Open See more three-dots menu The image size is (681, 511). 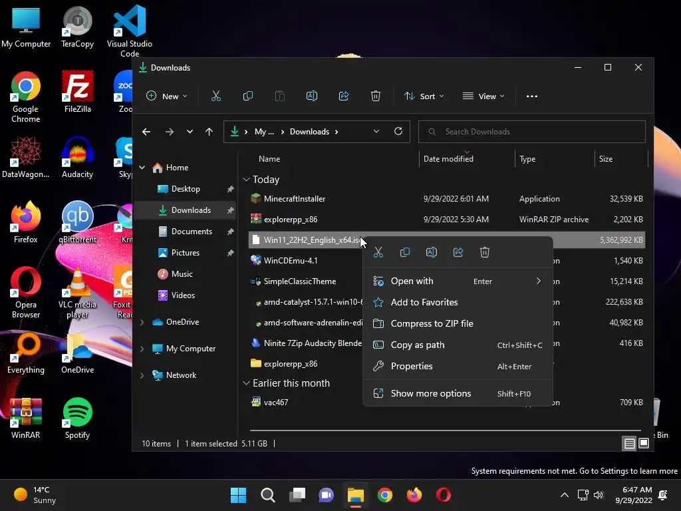(532, 96)
